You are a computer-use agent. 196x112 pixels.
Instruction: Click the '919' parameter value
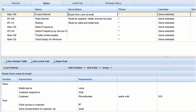(160, 96)
